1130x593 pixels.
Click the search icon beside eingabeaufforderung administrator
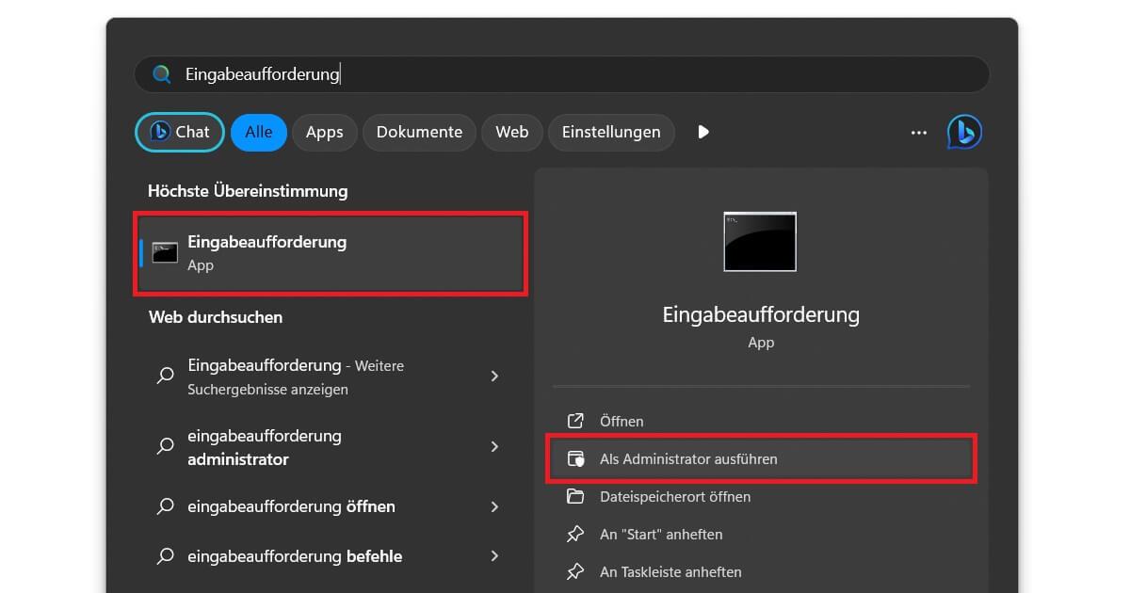(x=166, y=447)
